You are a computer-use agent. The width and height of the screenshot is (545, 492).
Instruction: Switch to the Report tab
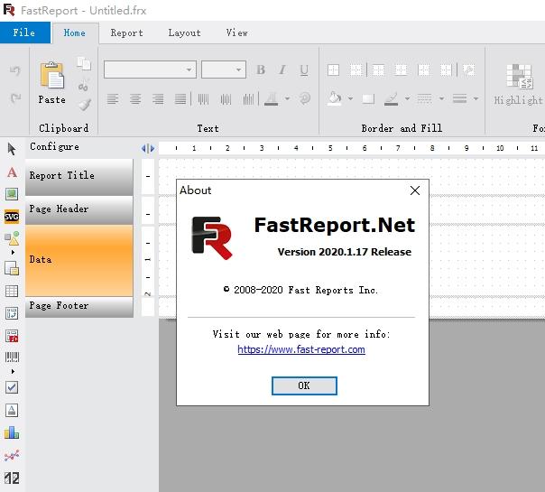[x=127, y=32]
